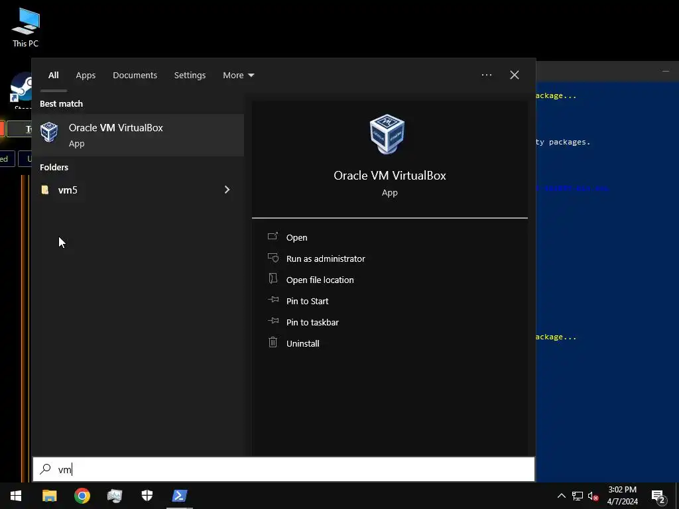
Task: Open the Oracle VM VirtualBox best match result
Action: [x=138, y=135]
